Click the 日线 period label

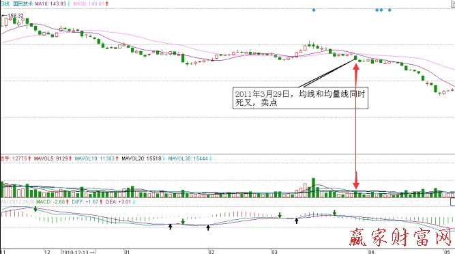[5, 4]
